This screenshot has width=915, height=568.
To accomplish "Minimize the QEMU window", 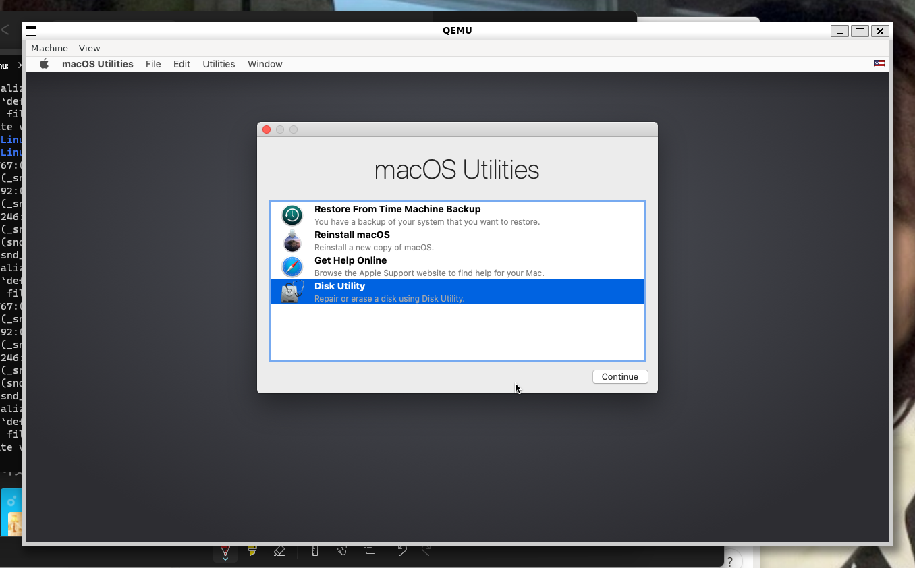I will click(x=839, y=31).
